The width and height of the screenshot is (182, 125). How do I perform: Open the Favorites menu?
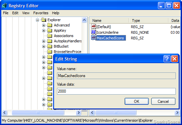coord(41,13)
